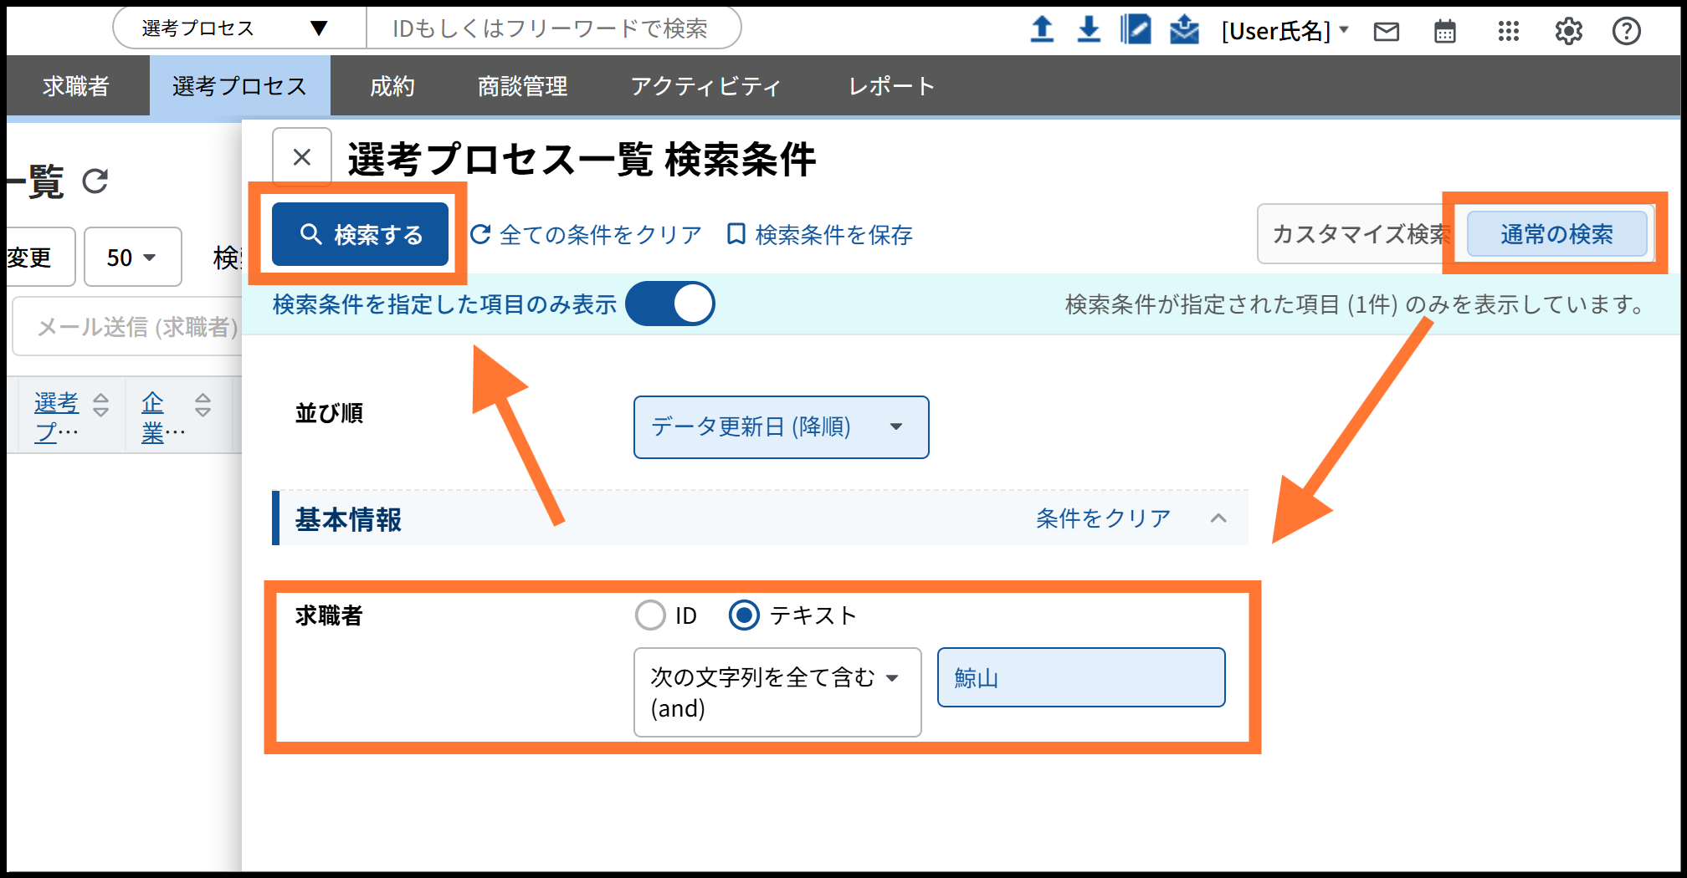Click the download arrow icon in header
The height and width of the screenshot is (878, 1687).
1088,29
